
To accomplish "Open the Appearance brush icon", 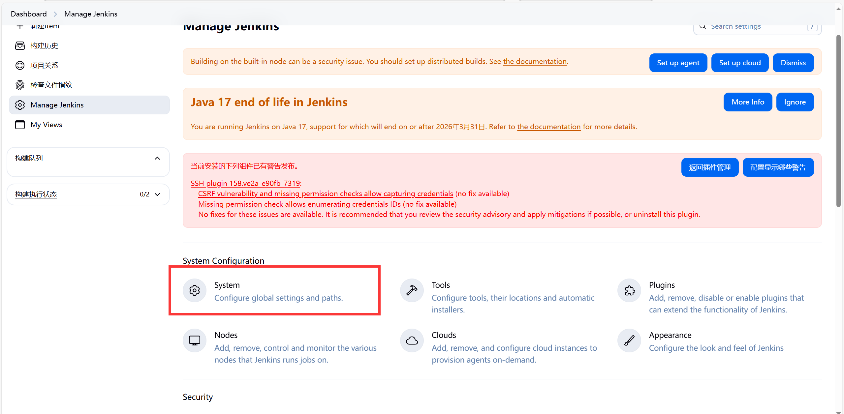I will pyautogui.click(x=629, y=340).
